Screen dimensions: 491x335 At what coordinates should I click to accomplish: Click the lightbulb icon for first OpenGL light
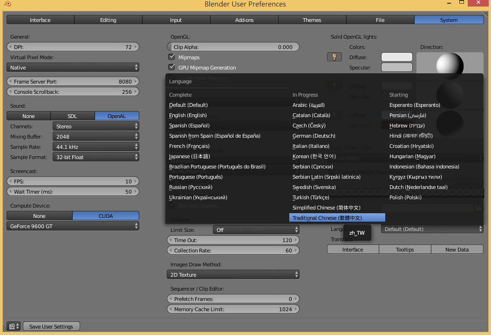[334, 57]
